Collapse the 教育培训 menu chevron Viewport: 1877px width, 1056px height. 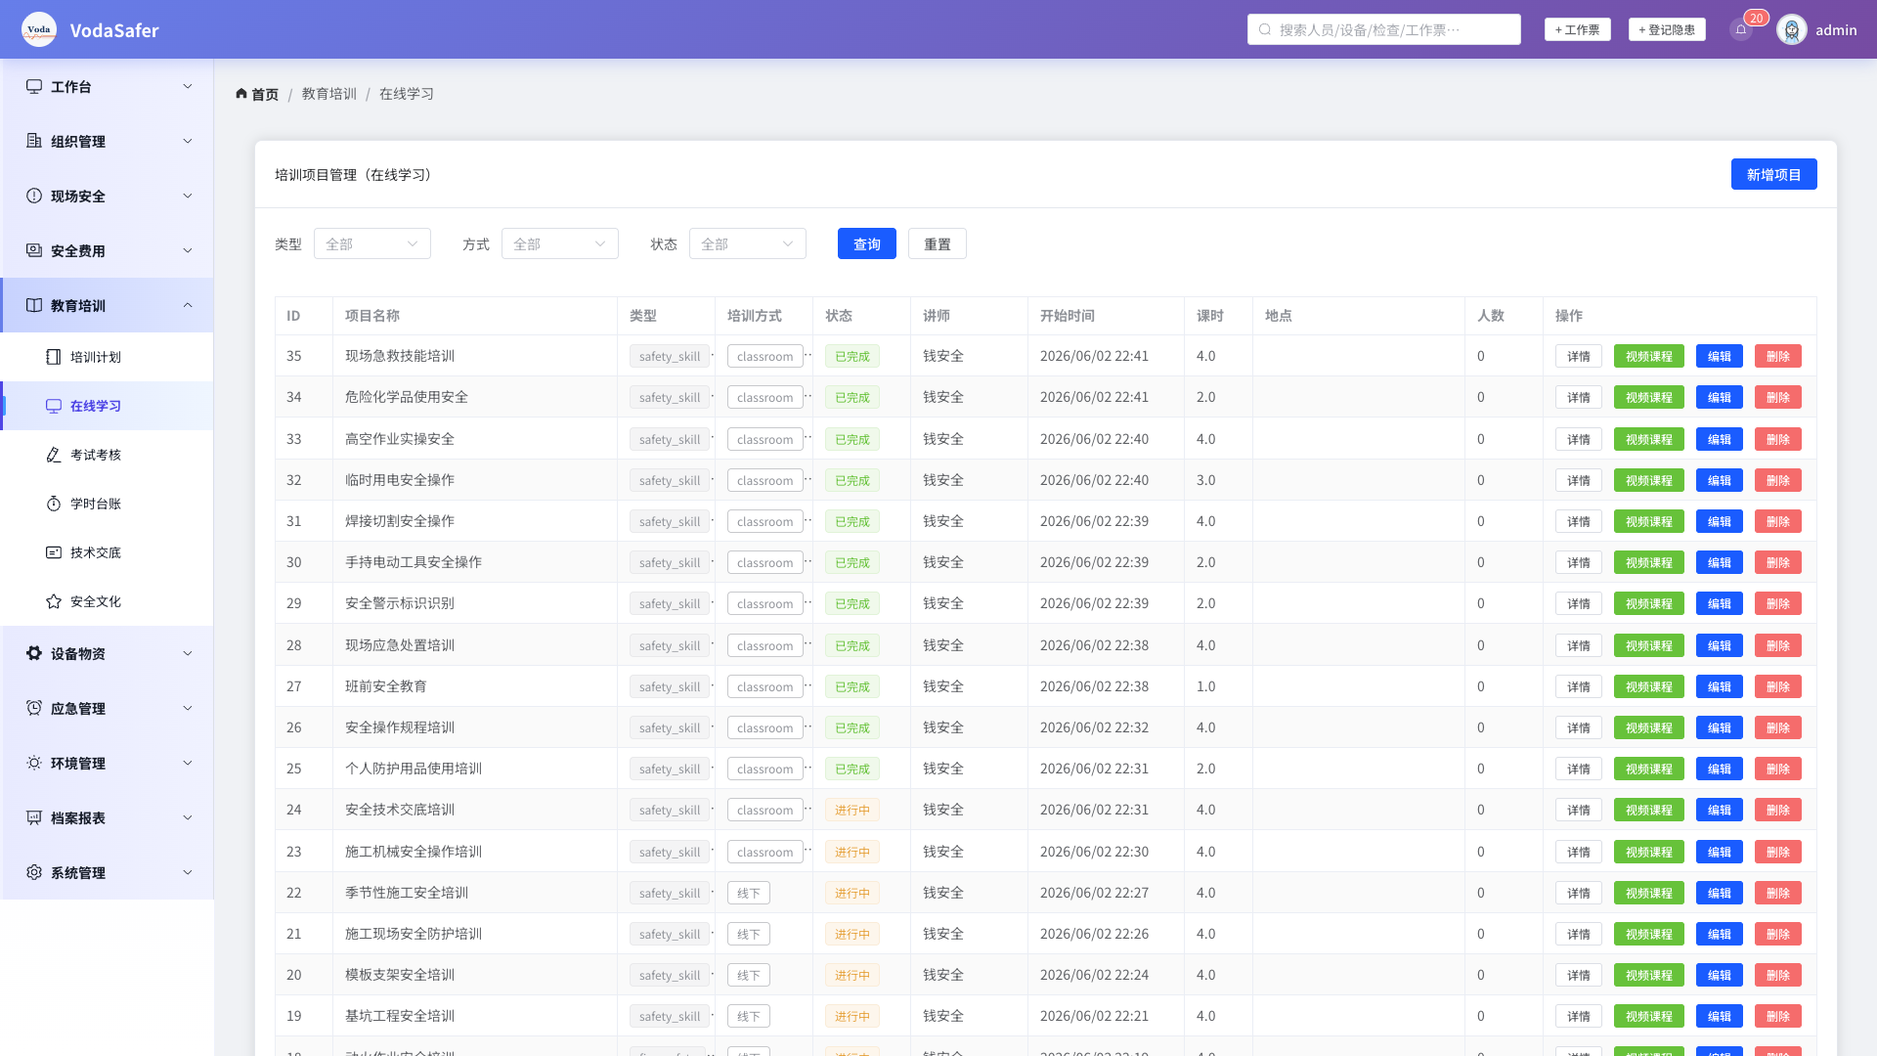click(188, 305)
